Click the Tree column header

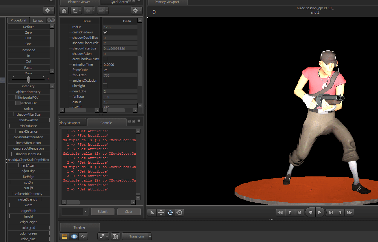(80, 21)
